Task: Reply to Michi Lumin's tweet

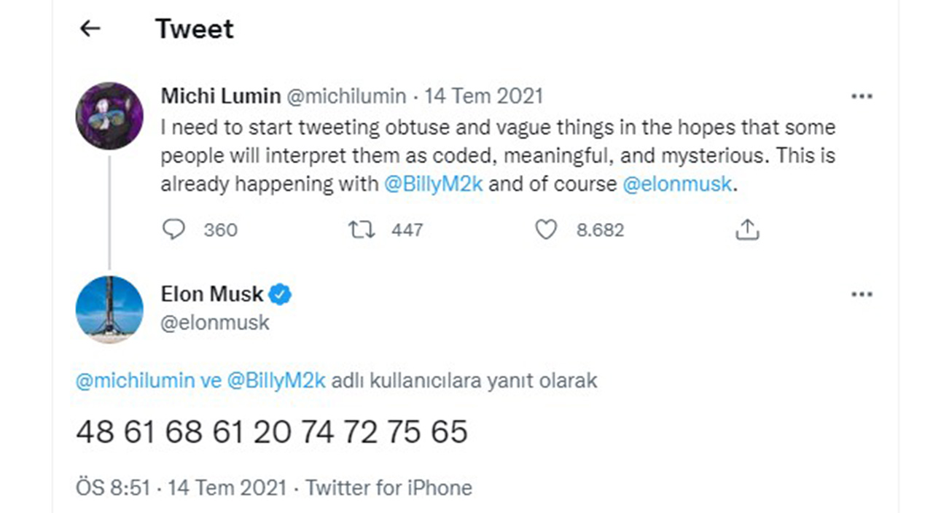Action: point(173,230)
